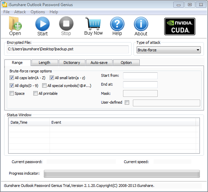This screenshot has width=208, height=192.
Task: Open the File menu
Action: (6, 12)
